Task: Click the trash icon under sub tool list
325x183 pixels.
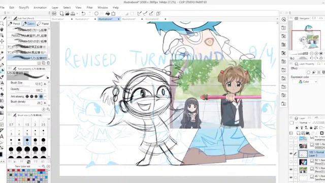Action: (x=48, y=63)
